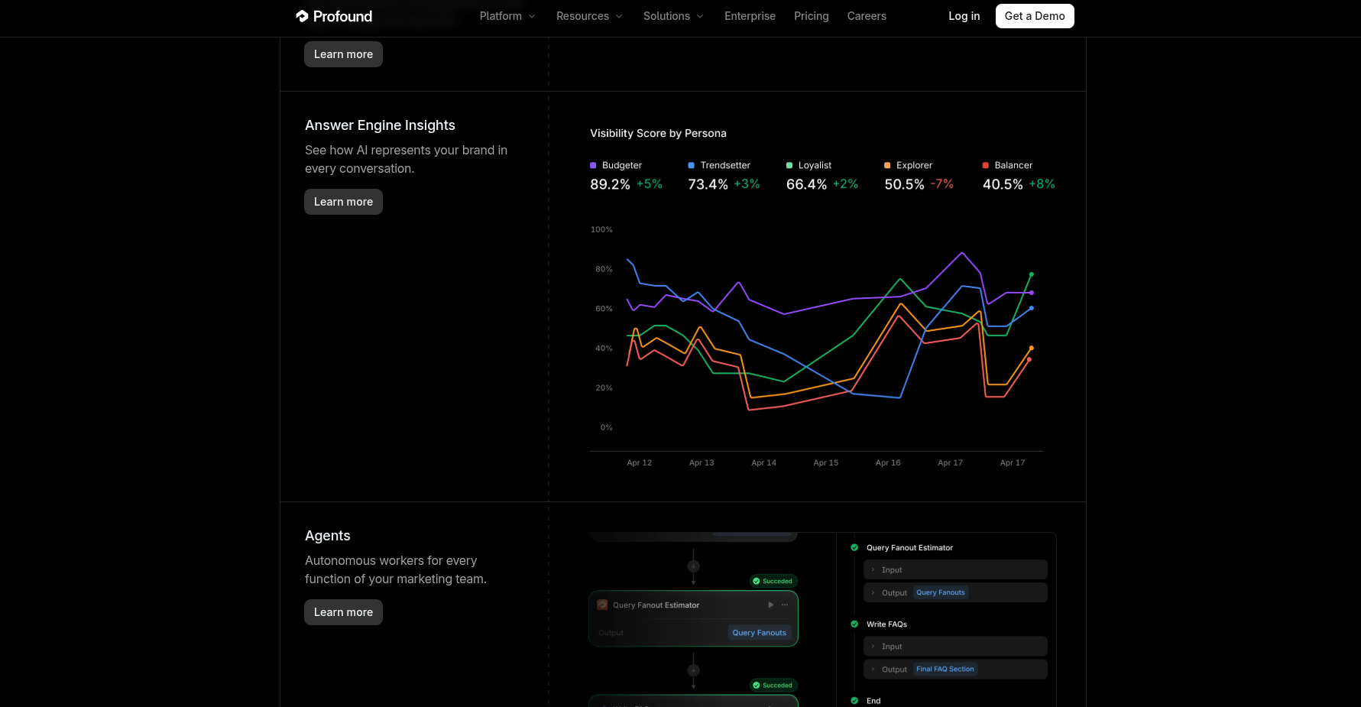1361x707 pixels.
Task: Click Succeeded badge above Query Fanout Estimator node
Action: 773,581
